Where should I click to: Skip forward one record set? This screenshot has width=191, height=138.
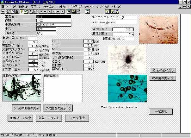click(58, 11)
